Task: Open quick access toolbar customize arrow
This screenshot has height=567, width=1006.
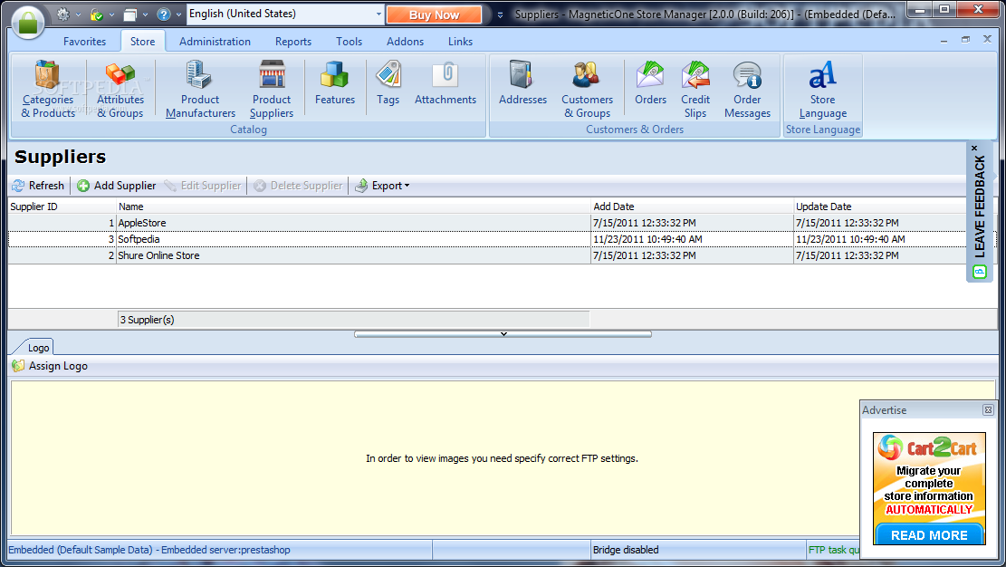Action: (x=501, y=14)
